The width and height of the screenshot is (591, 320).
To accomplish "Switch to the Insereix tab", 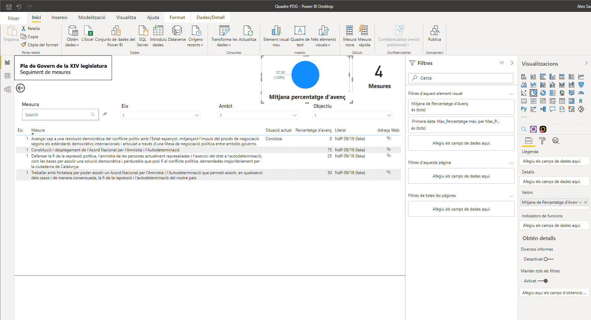I will [59, 17].
